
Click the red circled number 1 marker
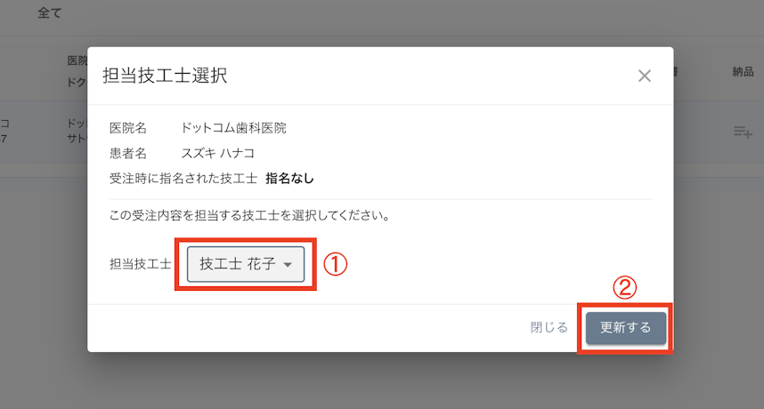coord(333,264)
